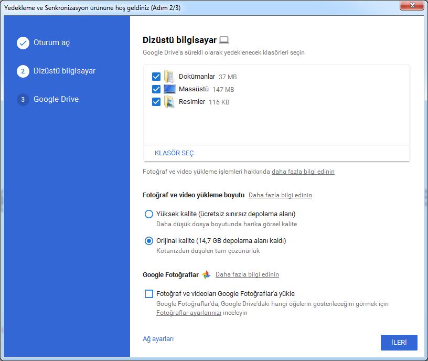
Task: Click the step 3 circle icon
Action: tap(23, 99)
